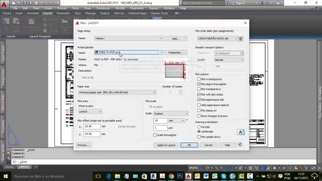
Task: Open Outlook taskbar icon
Action: pos(197,176)
